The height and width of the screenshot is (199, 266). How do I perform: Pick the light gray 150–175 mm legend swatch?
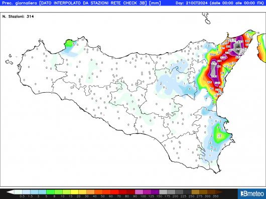tap(163, 192)
